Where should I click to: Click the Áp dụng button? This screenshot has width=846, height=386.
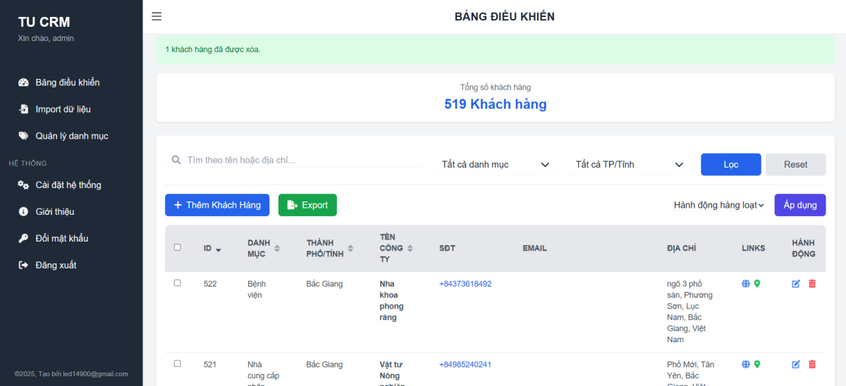800,205
